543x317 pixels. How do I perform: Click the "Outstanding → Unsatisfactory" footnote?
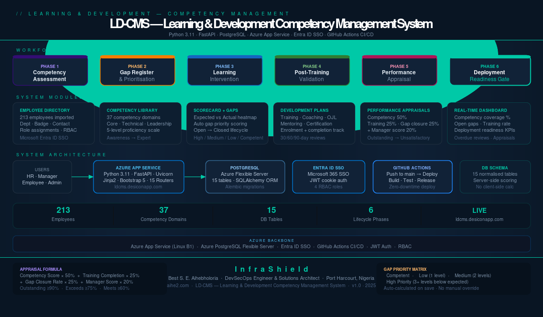pos(399,138)
